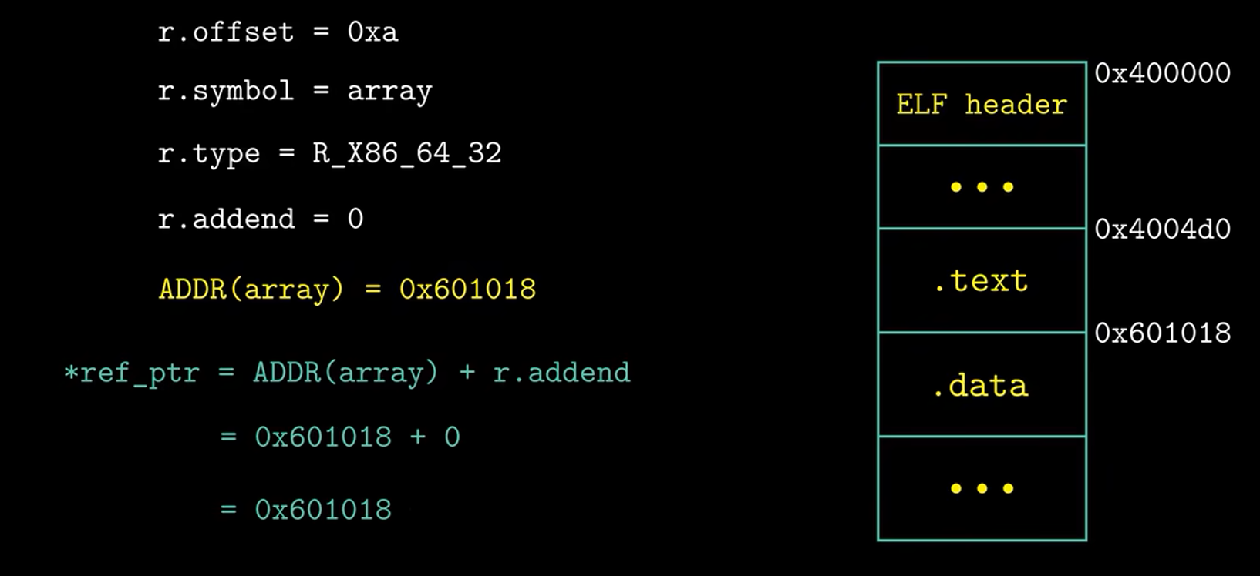The image size is (1260, 576).
Task: Click the line 'r.type = R_X86_64_32'
Action: coord(329,153)
